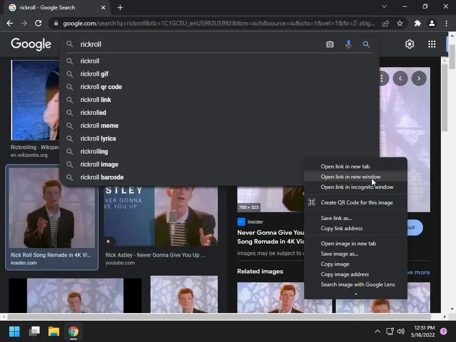Share this page icon in address bar
The height and width of the screenshot is (342, 456).
(x=386, y=23)
